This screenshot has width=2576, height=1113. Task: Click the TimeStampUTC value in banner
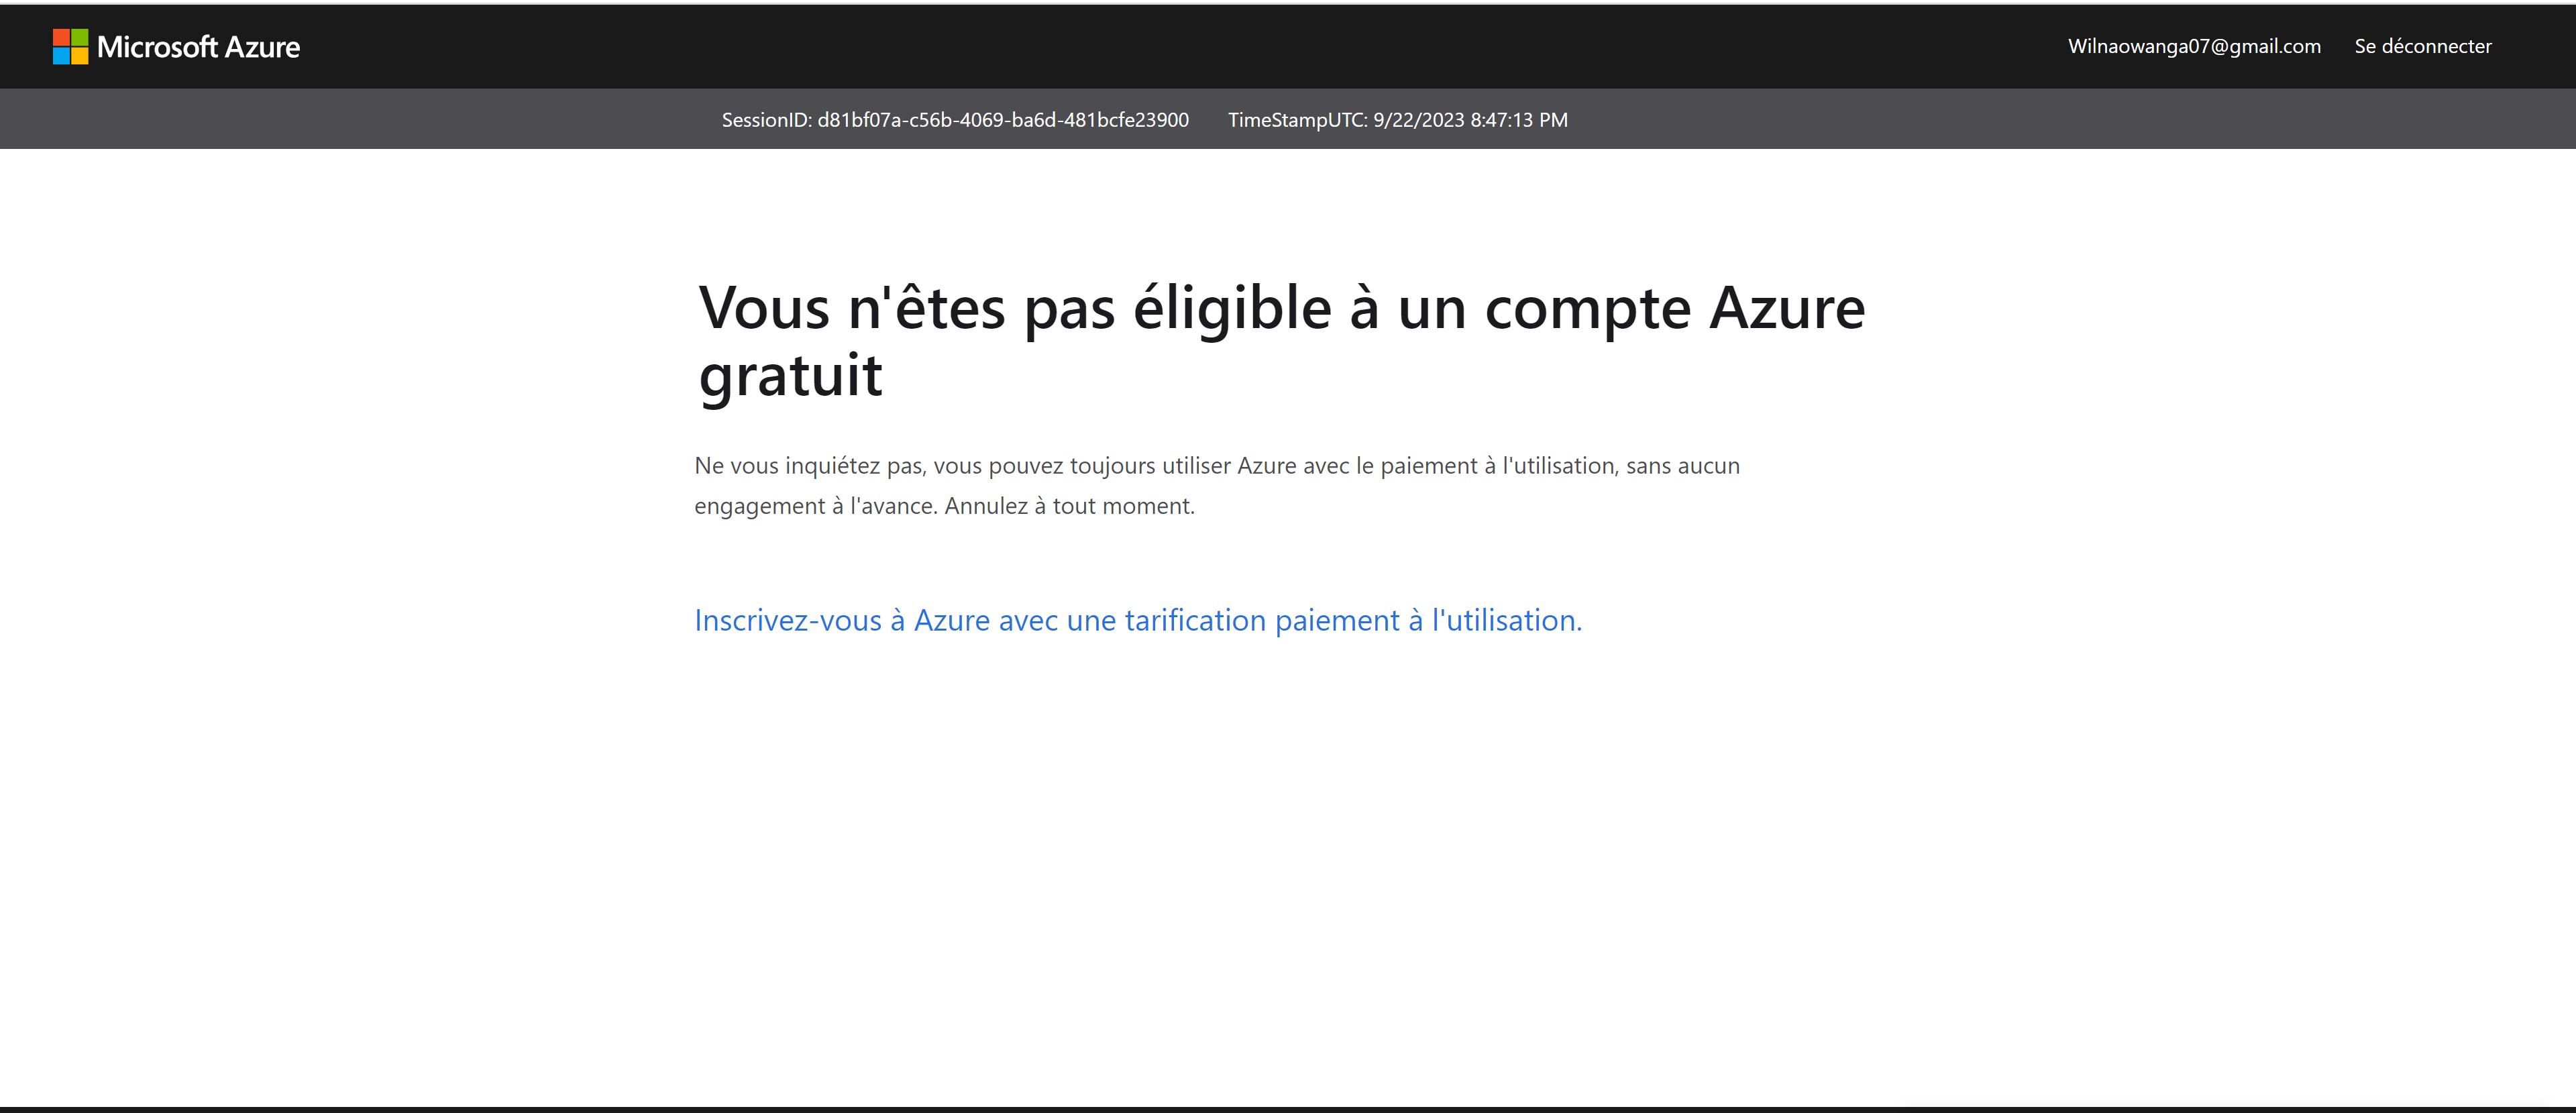click(x=1397, y=120)
